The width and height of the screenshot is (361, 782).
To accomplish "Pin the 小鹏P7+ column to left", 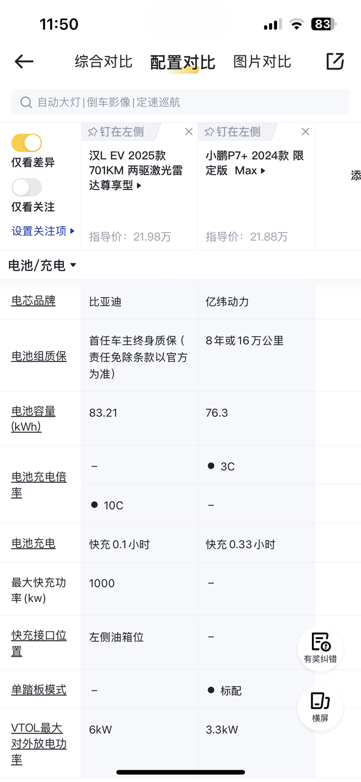I will click(x=233, y=132).
